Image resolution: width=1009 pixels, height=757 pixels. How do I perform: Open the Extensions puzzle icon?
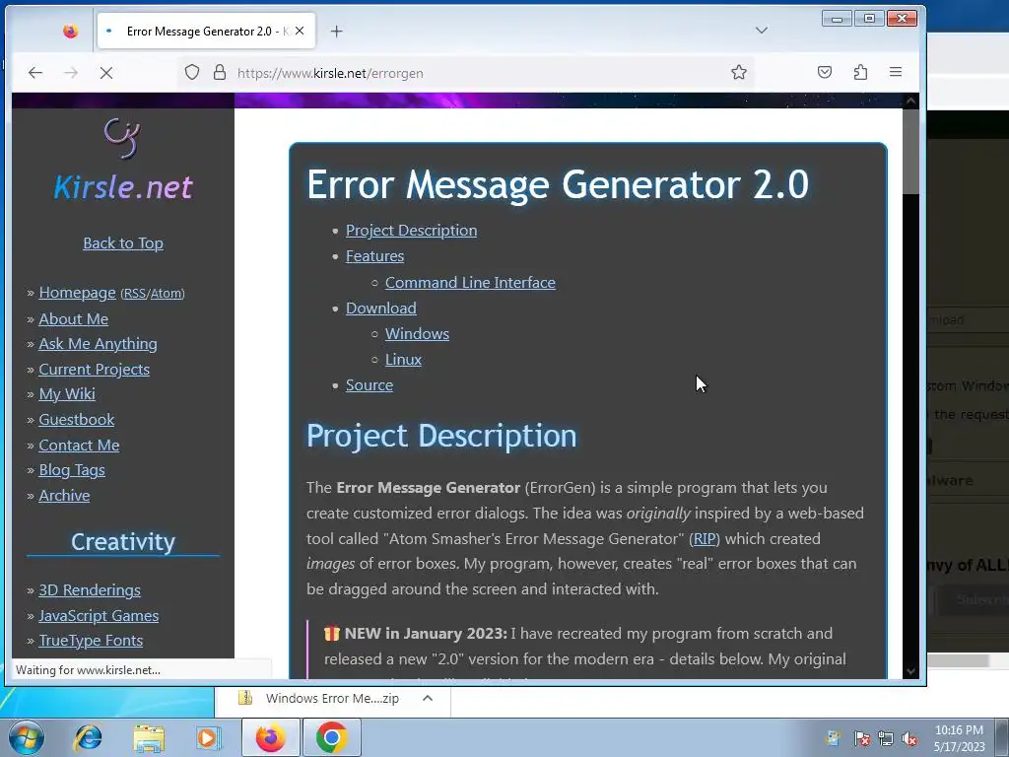[860, 72]
